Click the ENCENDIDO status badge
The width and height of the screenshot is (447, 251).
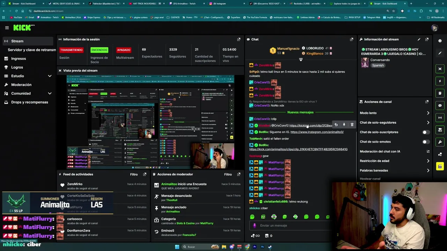[x=99, y=50]
